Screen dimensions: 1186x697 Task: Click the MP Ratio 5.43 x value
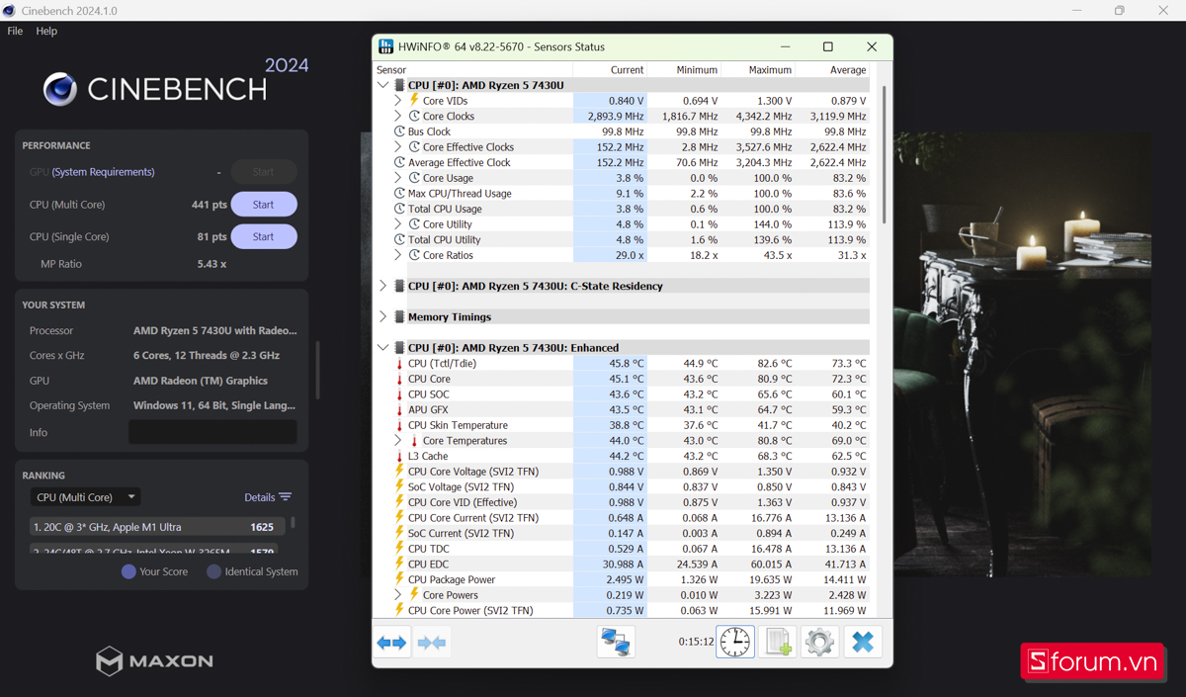pos(212,264)
